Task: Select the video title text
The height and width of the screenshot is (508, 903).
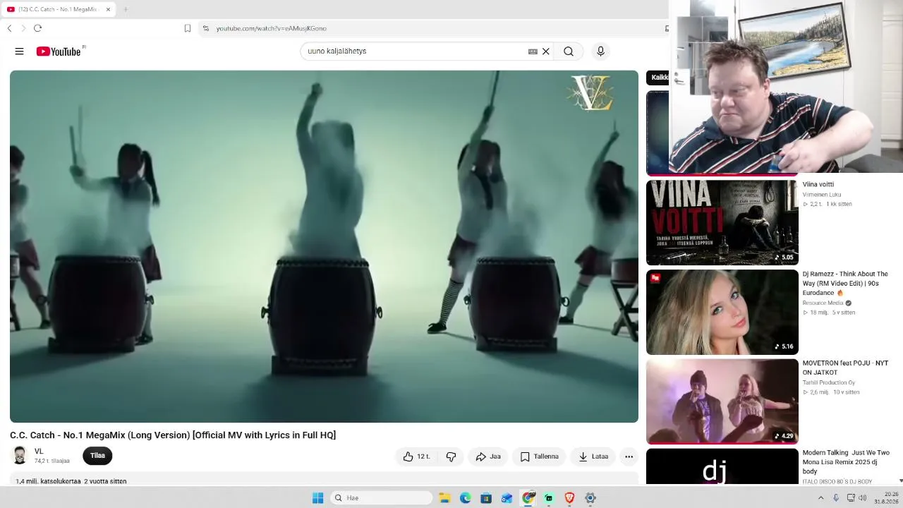Action: coord(173,435)
